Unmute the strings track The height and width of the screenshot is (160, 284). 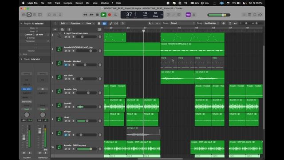coord(66,135)
